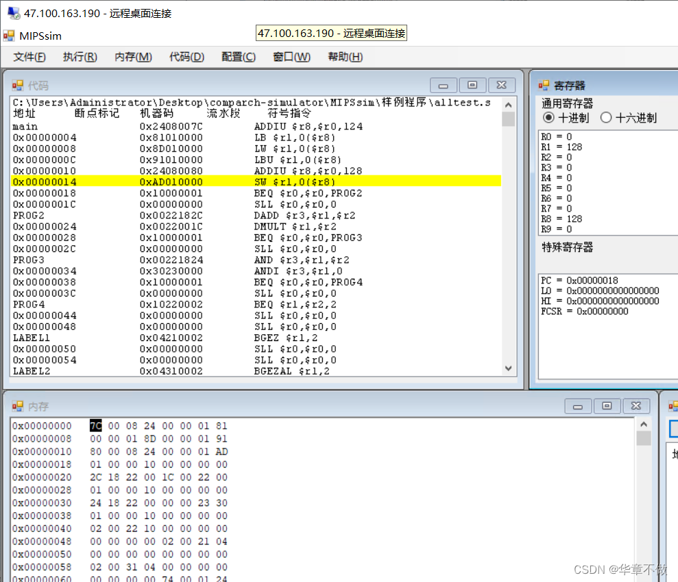Open the 执行 menu
678x582 pixels.
(80, 58)
